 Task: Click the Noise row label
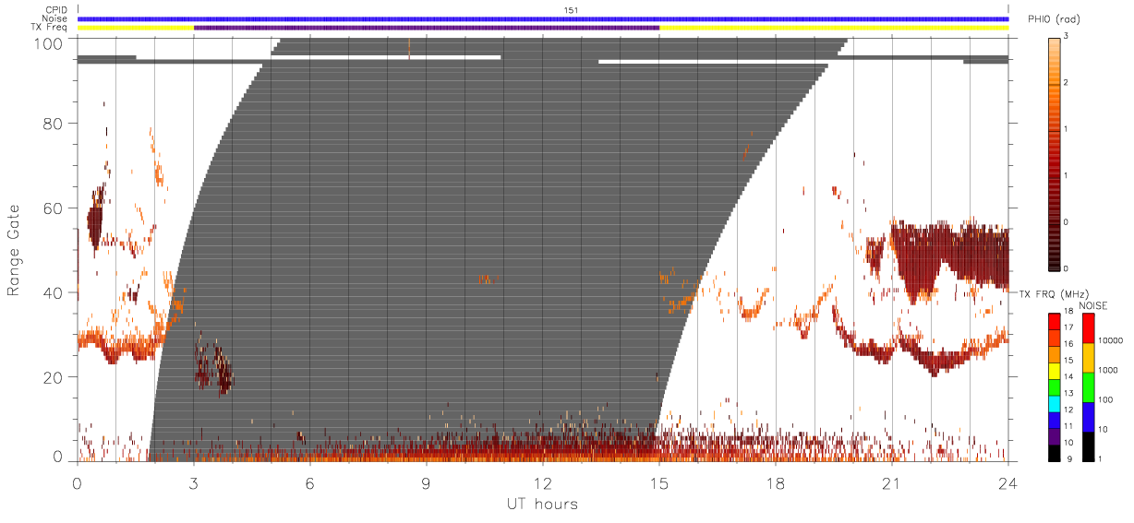click(x=55, y=18)
